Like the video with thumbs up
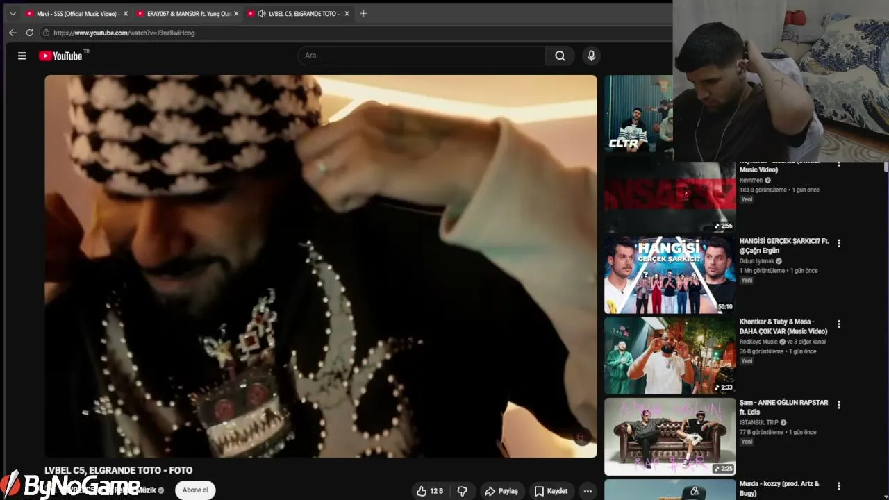Image resolution: width=889 pixels, height=500 pixels. click(x=430, y=491)
